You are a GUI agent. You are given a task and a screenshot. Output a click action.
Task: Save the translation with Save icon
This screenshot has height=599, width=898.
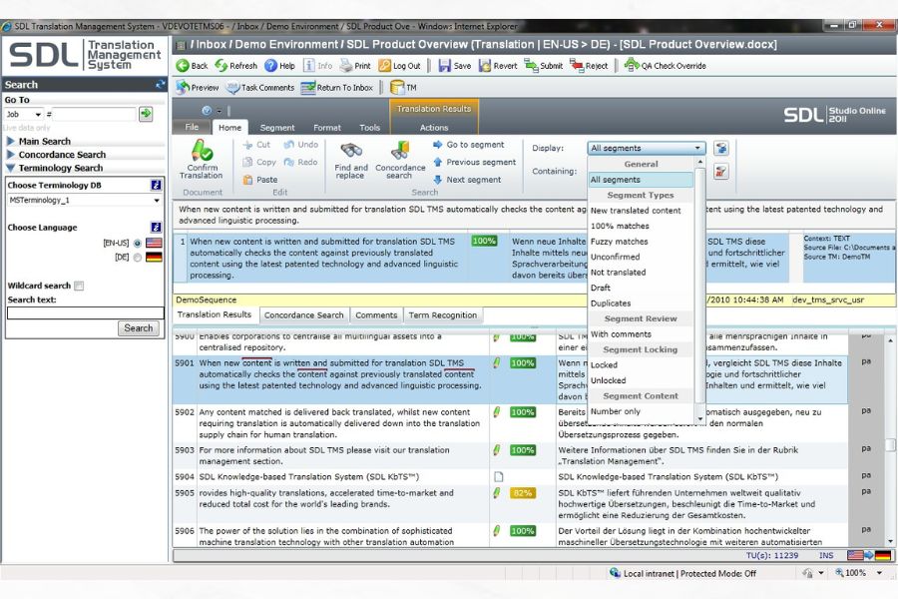(x=455, y=66)
